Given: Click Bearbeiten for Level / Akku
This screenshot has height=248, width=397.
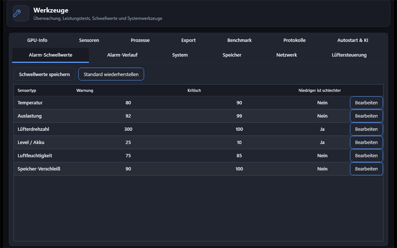Looking at the screenshot, I should click(x=366, y=142).
